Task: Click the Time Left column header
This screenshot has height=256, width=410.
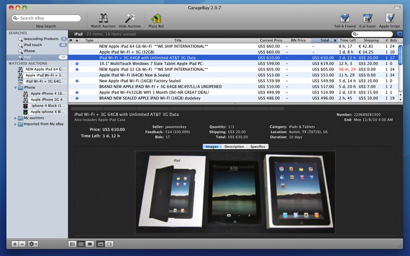Action: 347,40
